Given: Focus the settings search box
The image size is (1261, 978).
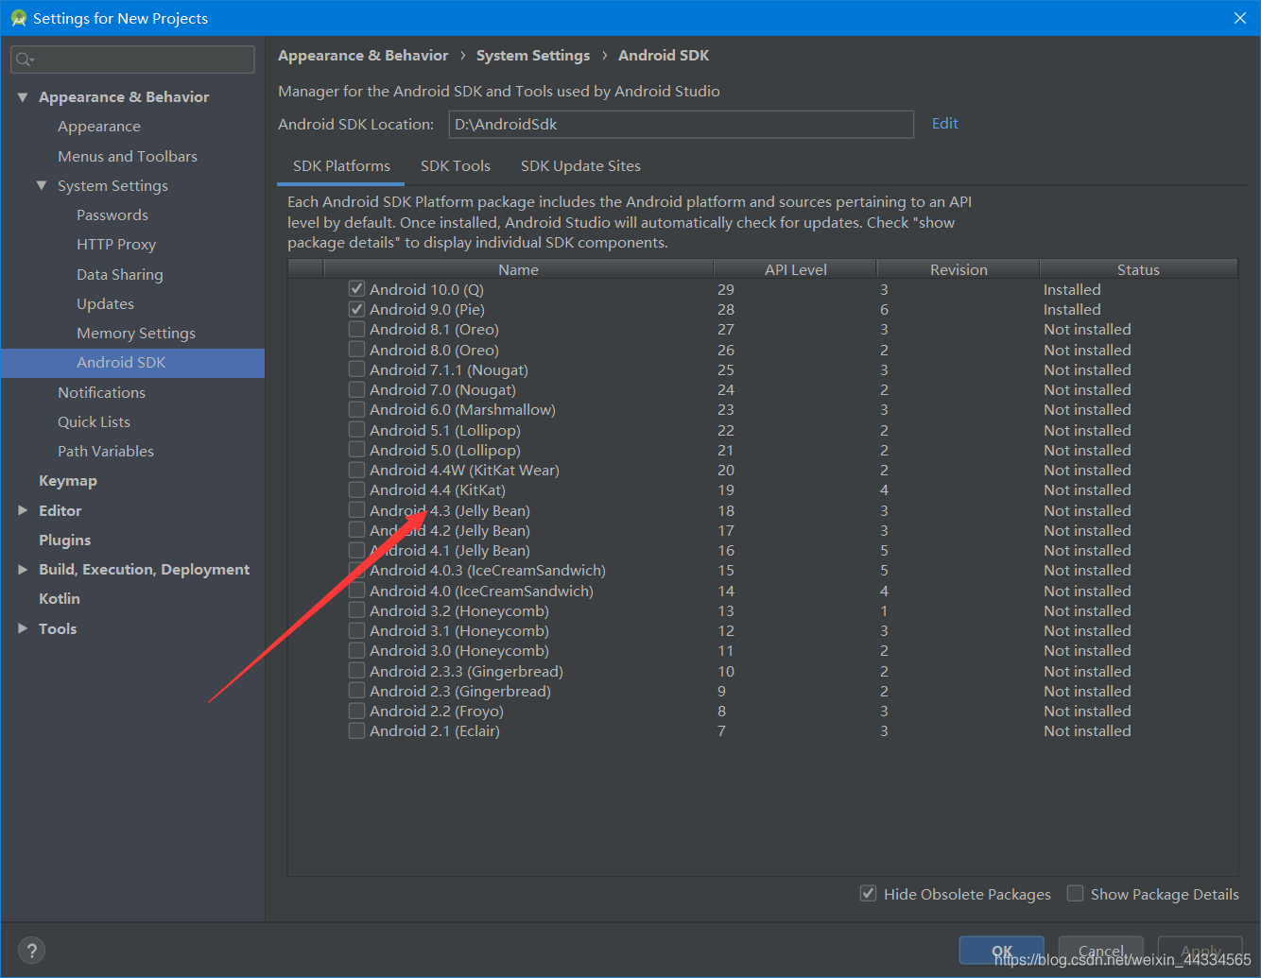Looking at the screenshot, I should click(x=133, y=60).
